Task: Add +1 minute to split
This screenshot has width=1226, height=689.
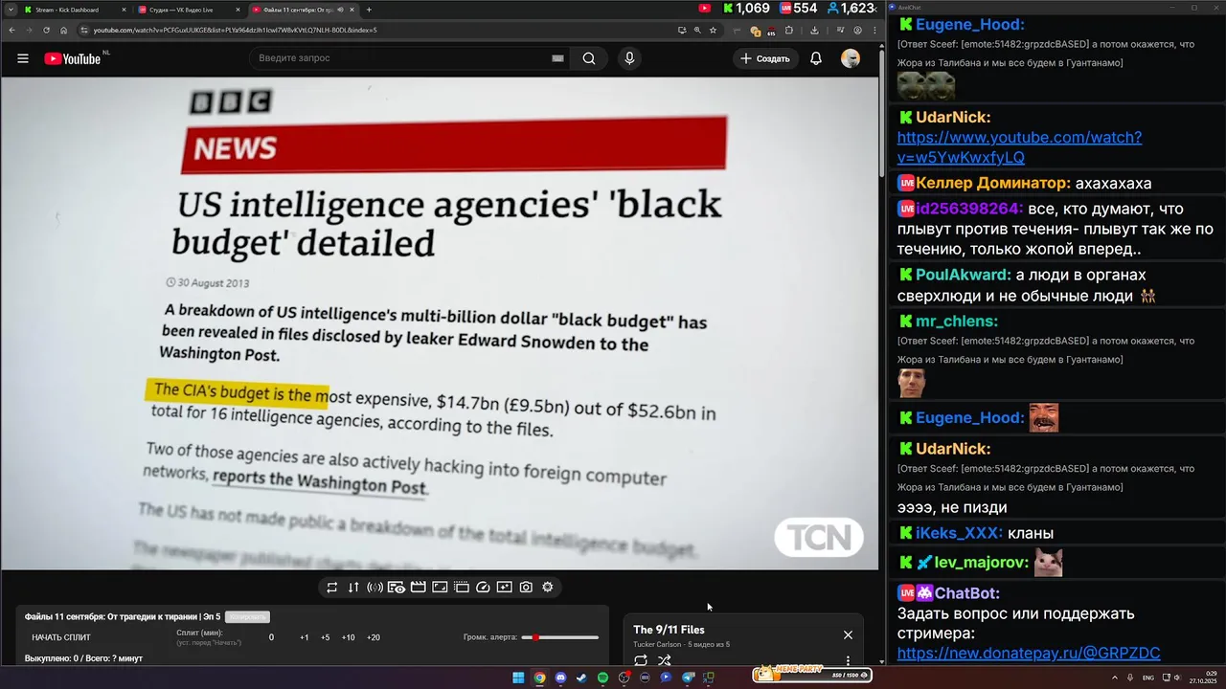Action: pos(305,637)
